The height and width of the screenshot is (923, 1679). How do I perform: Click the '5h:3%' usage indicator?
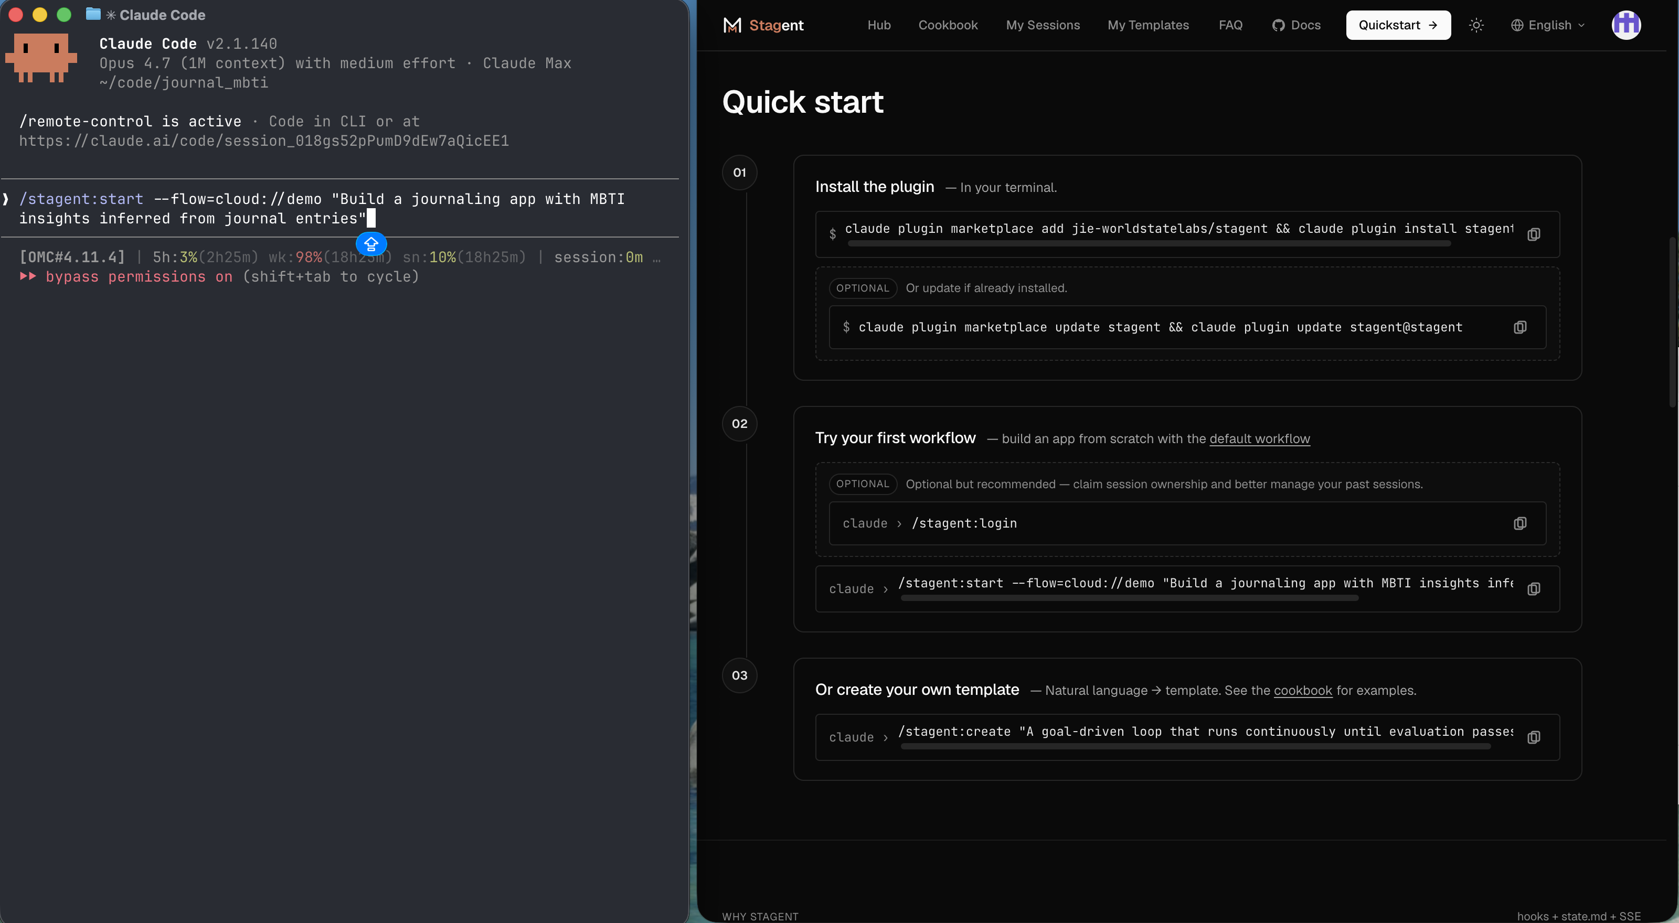point(175,257)
